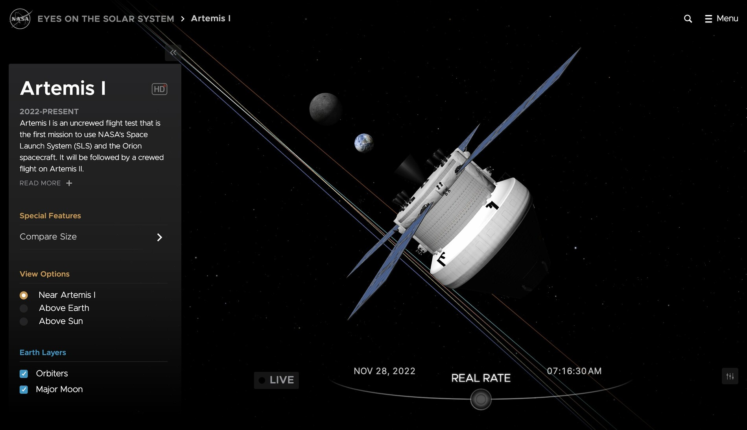Open Compare Size chevron arrow
The width and height of the screenshot is (747, 430).
159,237
